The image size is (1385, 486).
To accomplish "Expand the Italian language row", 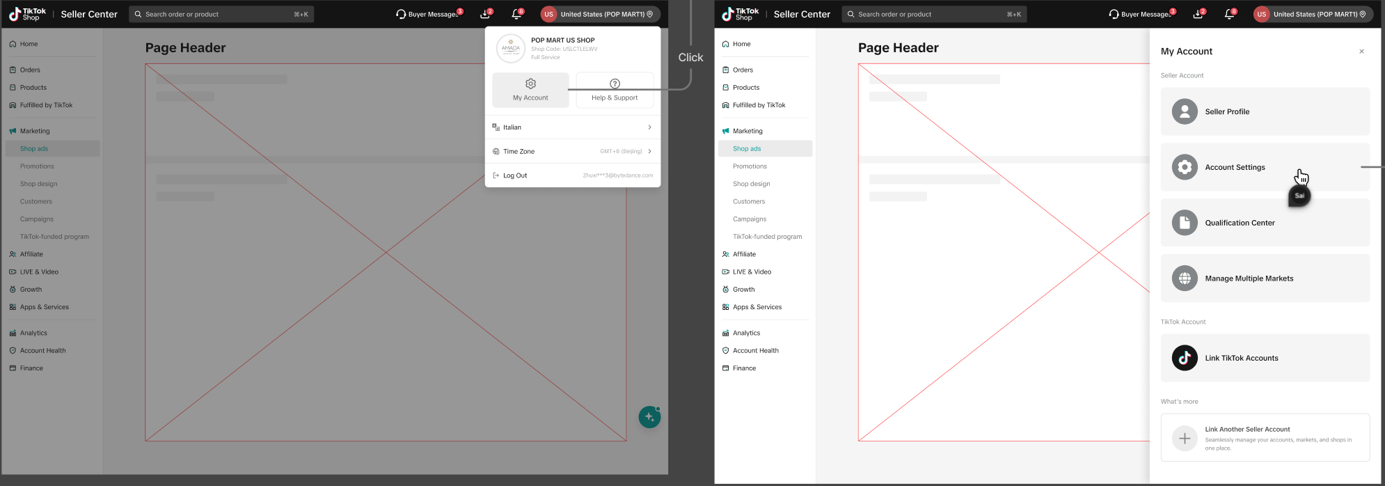I will (x=572, y=127).
